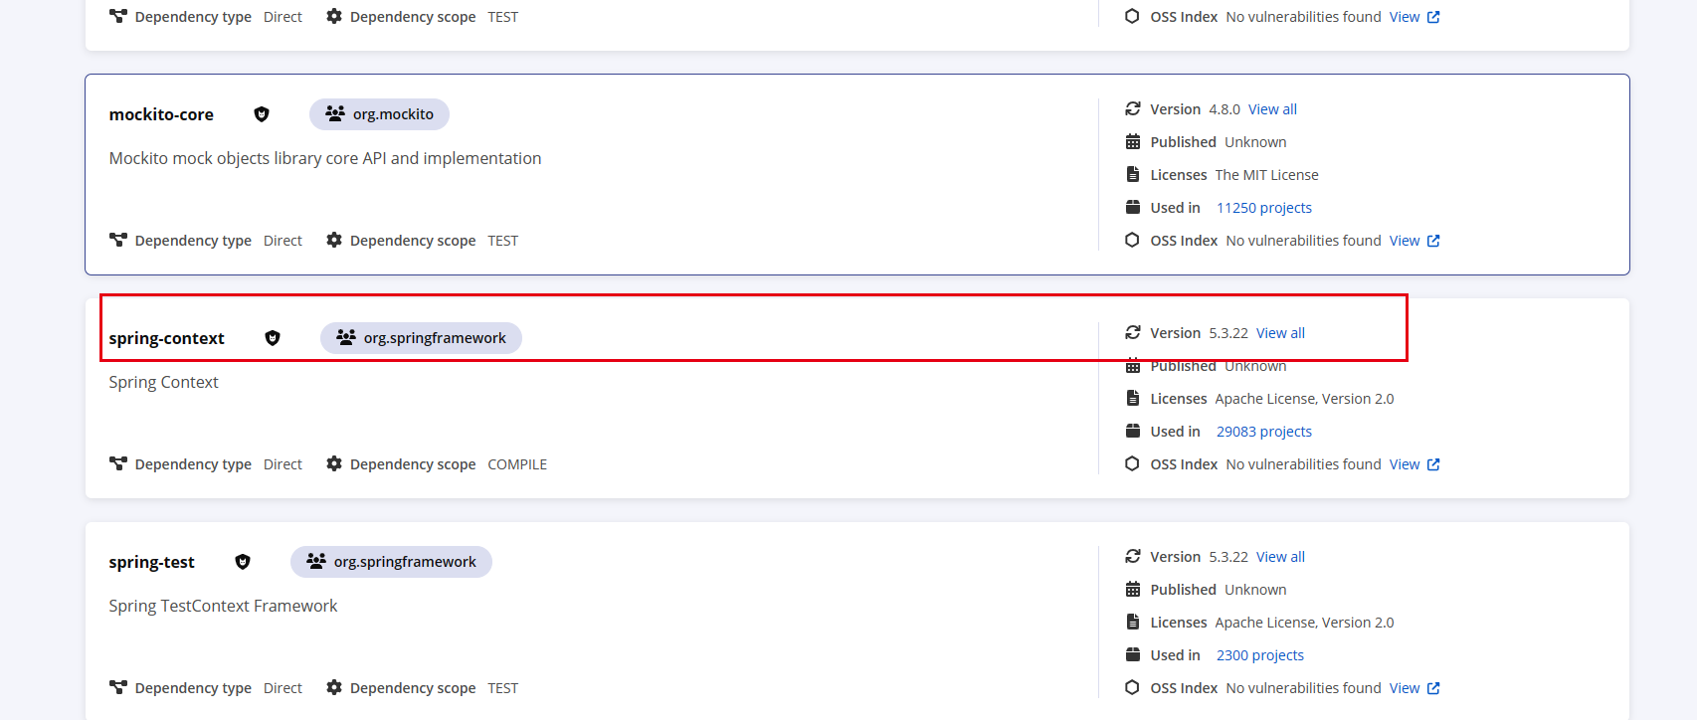The width and height of the screenshot is (1697, 720).
Task: Click the external link icon in mockito-core OSS row
Action: (1433, 241)
